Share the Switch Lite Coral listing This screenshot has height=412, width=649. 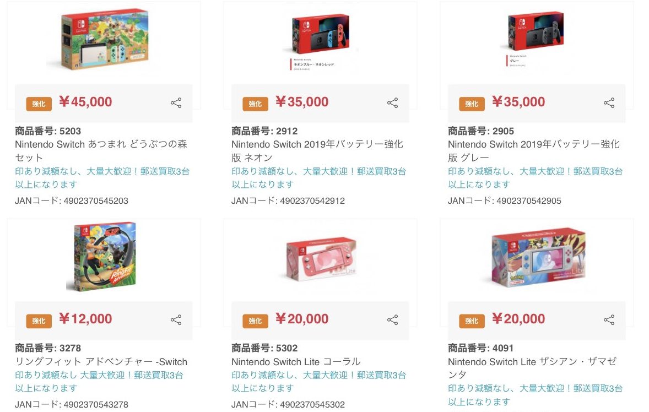click(392, 320)
